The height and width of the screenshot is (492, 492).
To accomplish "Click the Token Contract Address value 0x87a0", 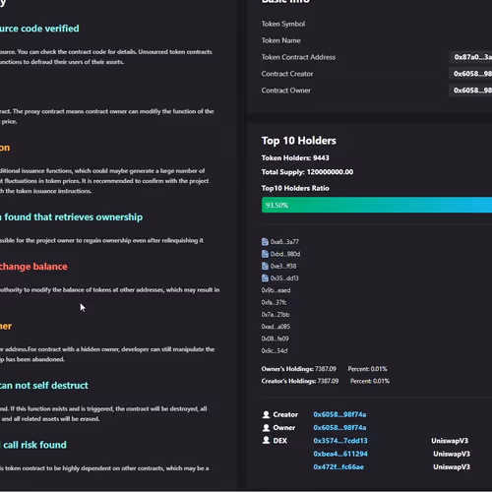I will 471,57.
